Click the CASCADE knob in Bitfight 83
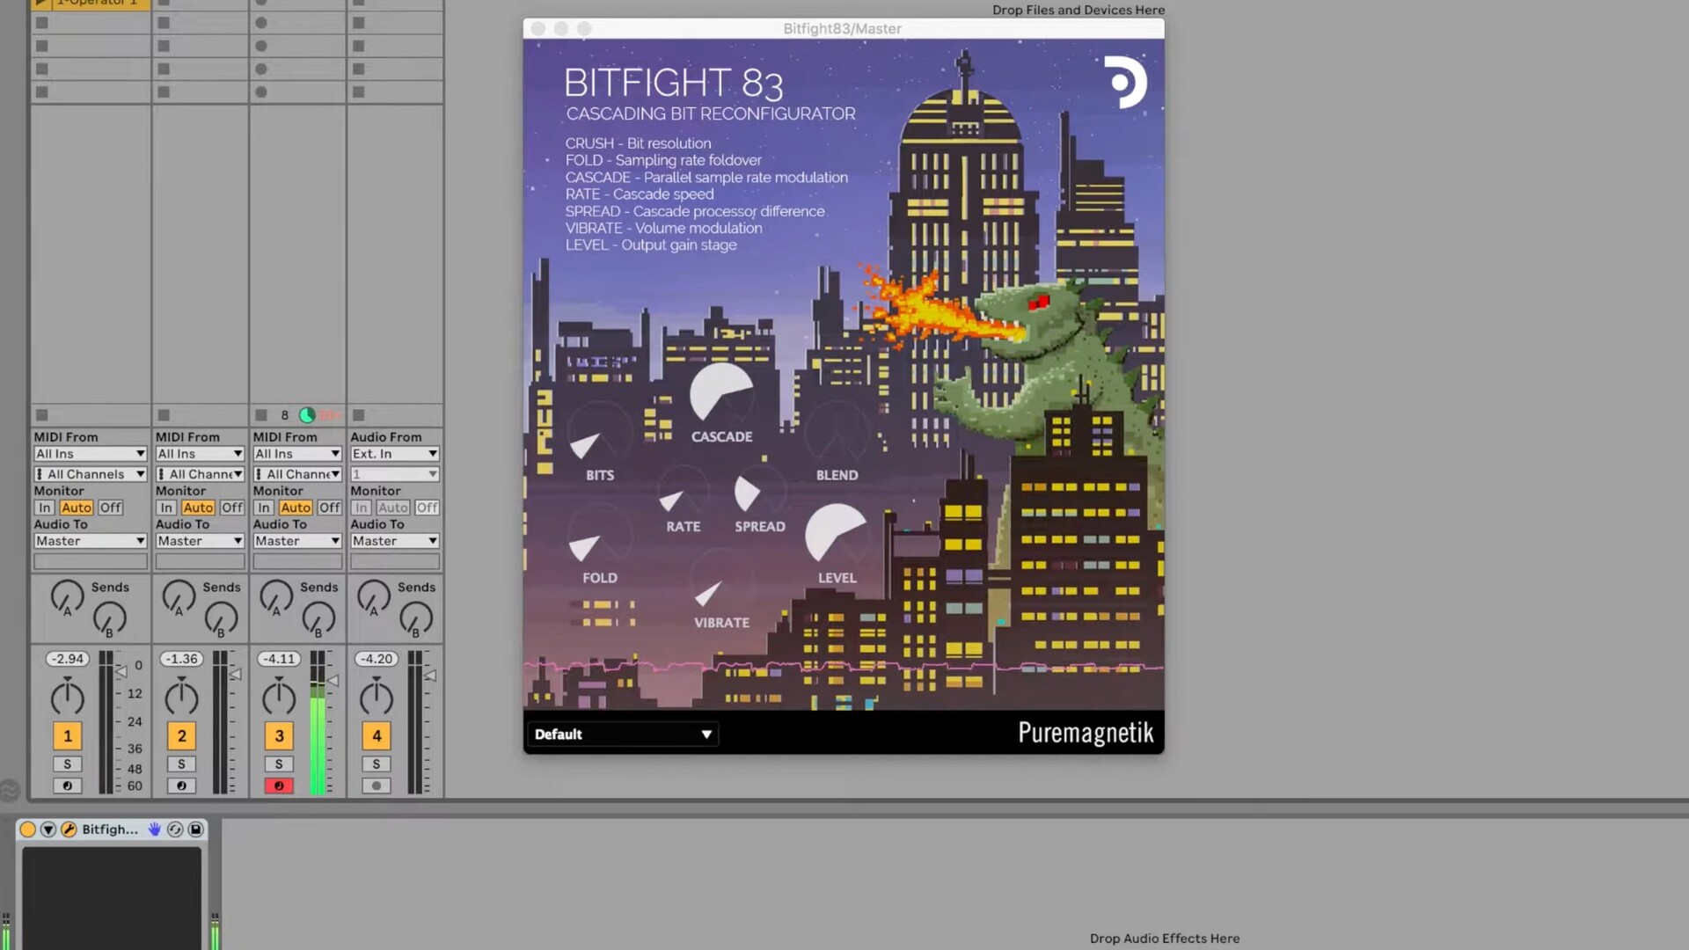Image resolution: width=1689 pixels, height=950 pixels. click(x=721, y=392)
